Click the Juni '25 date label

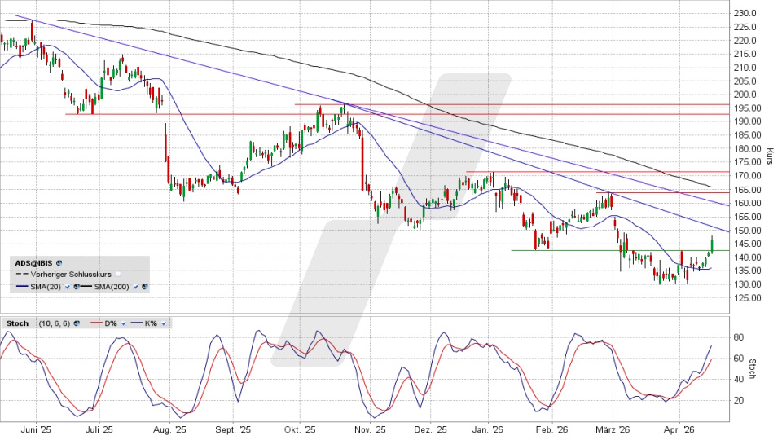(x=36, y=430)
